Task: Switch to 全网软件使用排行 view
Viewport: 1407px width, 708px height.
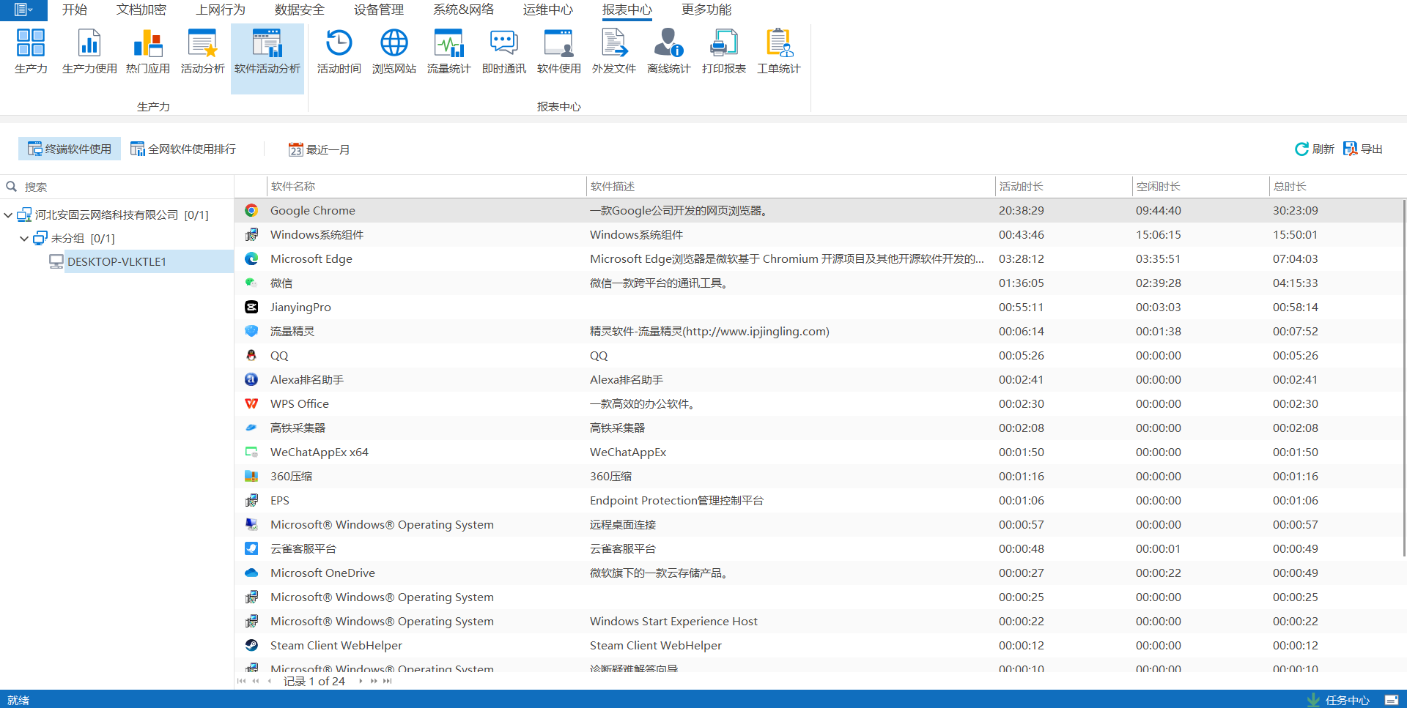Action: coord(183,149)
